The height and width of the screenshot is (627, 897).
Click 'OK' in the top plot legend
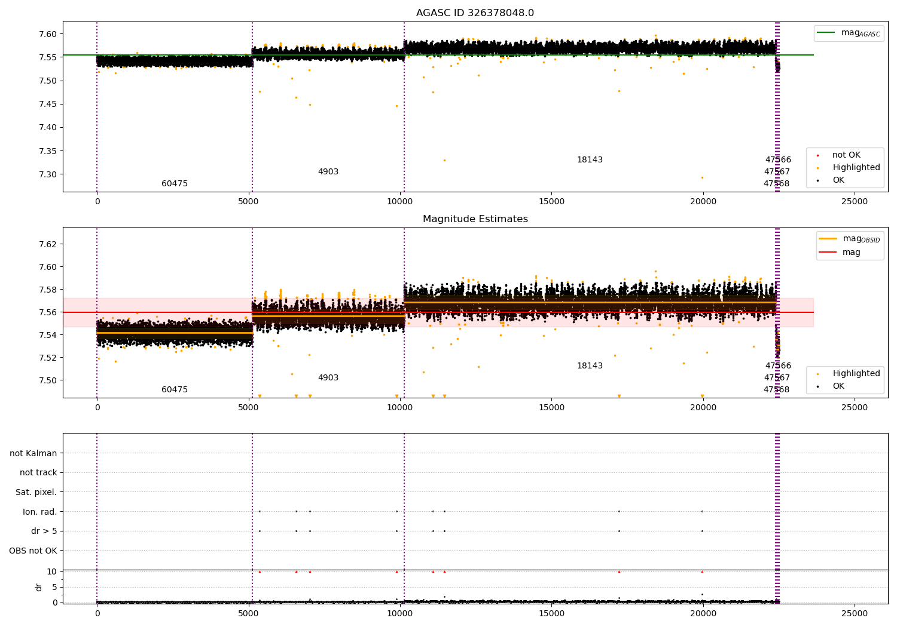coord(838,180)
